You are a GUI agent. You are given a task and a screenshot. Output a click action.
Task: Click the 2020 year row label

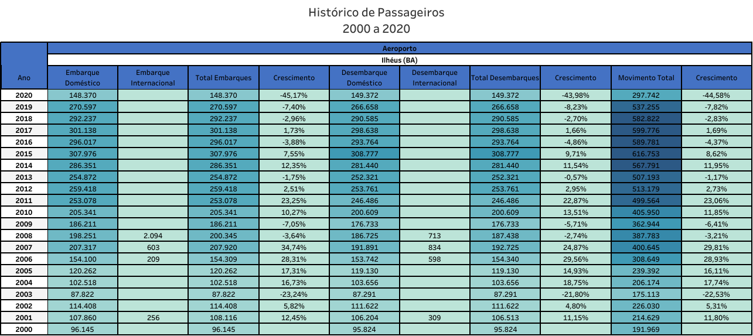tap(24, 95)
